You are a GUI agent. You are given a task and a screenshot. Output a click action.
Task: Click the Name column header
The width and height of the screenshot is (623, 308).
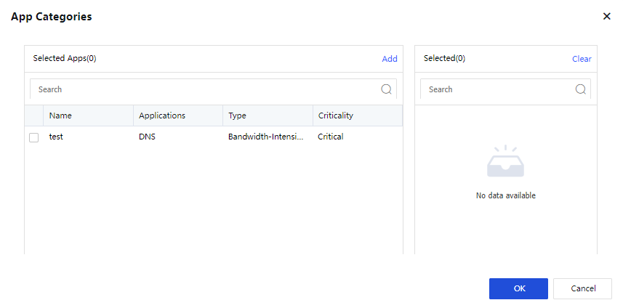click(60, 115)
